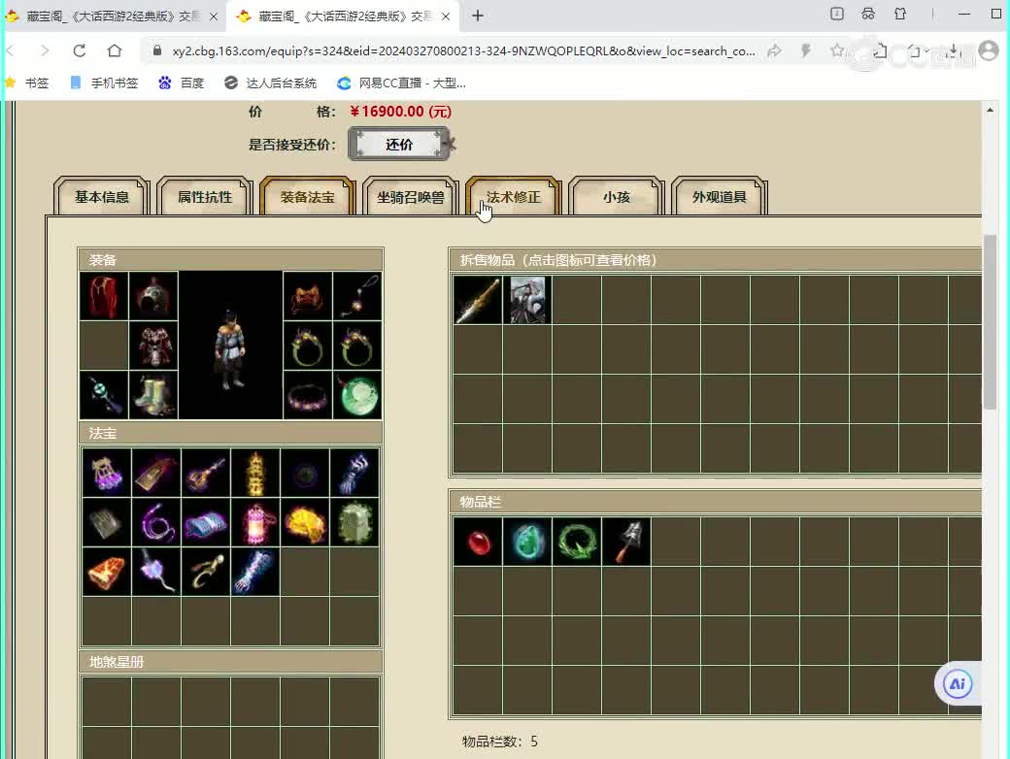Click the purple bell 法宝 icon

[106, 473]
